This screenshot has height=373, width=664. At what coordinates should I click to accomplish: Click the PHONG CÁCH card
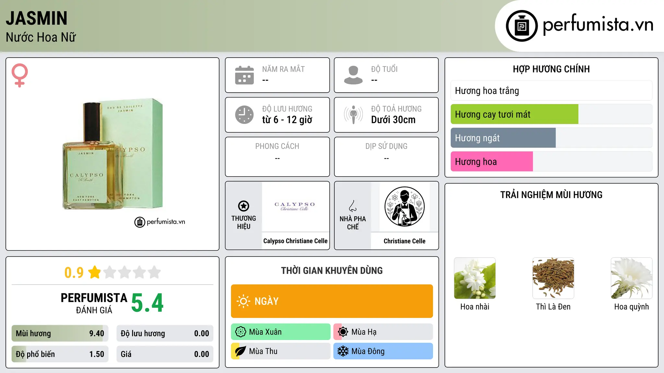(x=278, y=157)
